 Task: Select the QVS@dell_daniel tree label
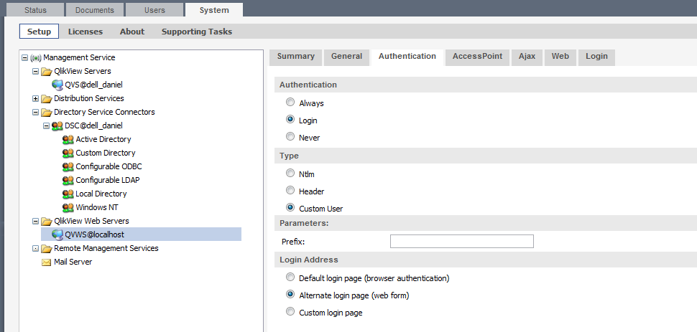[93, 85]
